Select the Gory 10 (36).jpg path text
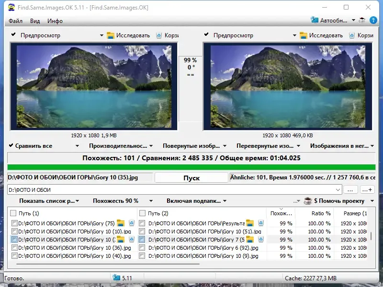The image size is (383, 287). [75, 248]
